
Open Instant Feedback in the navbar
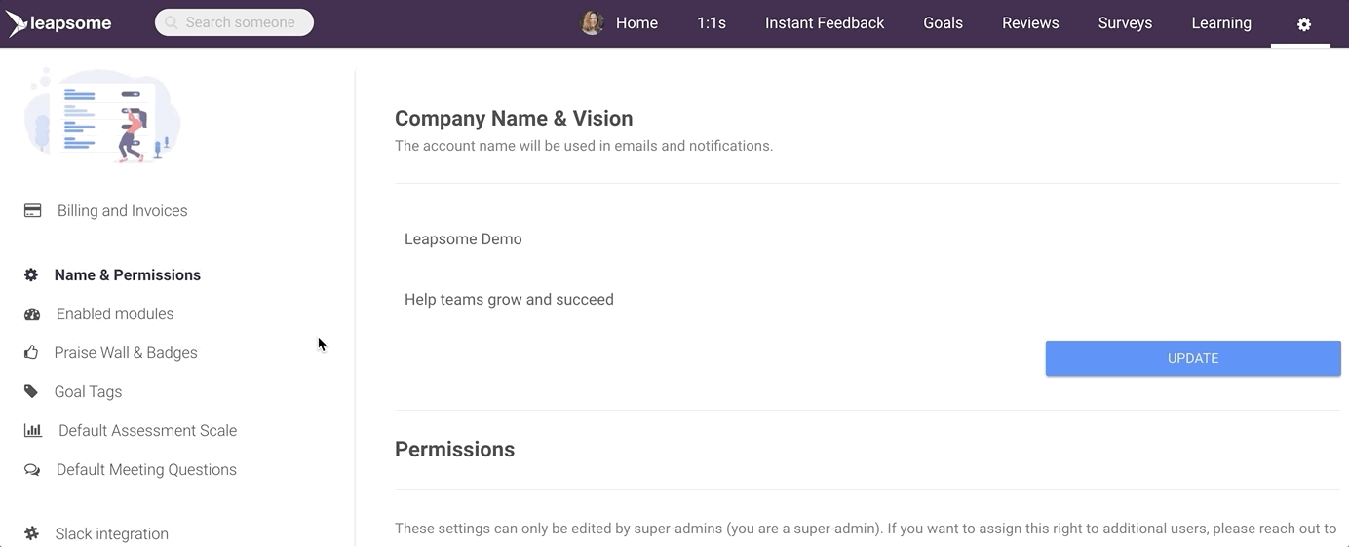825,23
